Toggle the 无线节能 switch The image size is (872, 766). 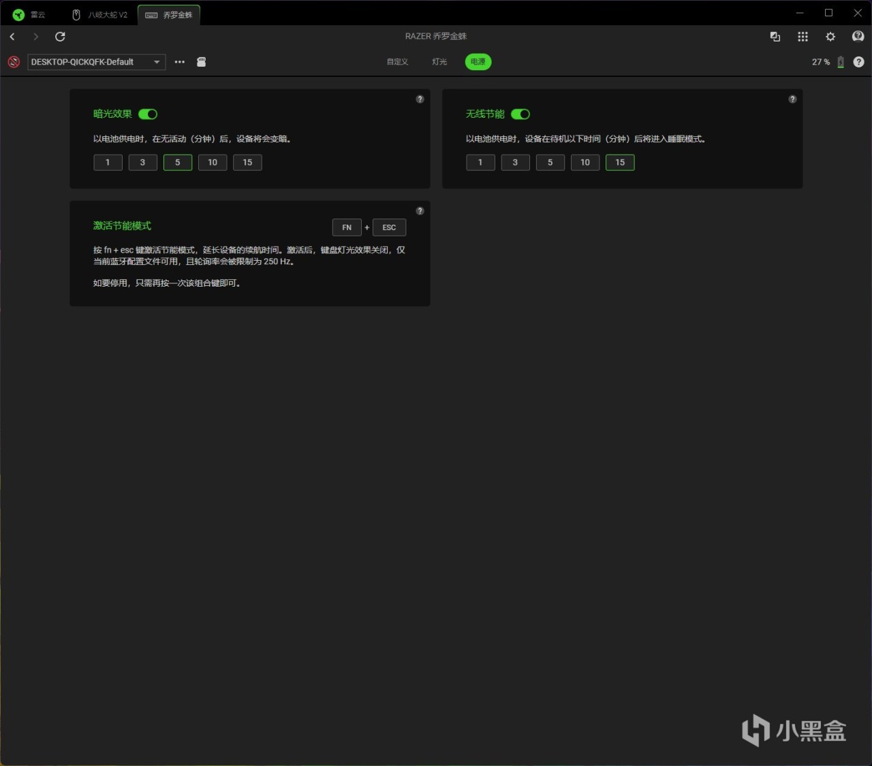[520, 114]
